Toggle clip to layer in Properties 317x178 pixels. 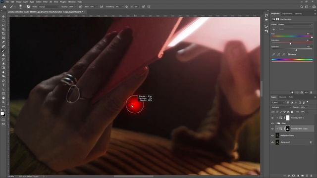[292, 92]
